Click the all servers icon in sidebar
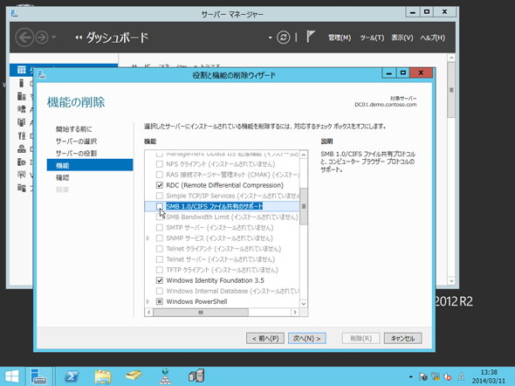 coord(22,96)
